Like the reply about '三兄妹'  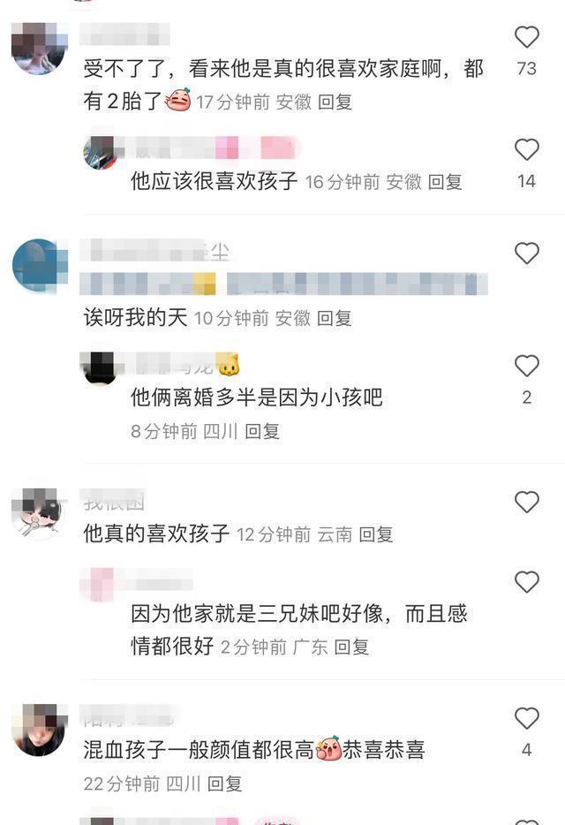click(526, 582)
